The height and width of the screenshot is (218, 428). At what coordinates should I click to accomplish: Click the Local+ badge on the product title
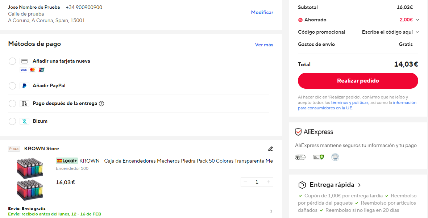[x=67, y=161]
